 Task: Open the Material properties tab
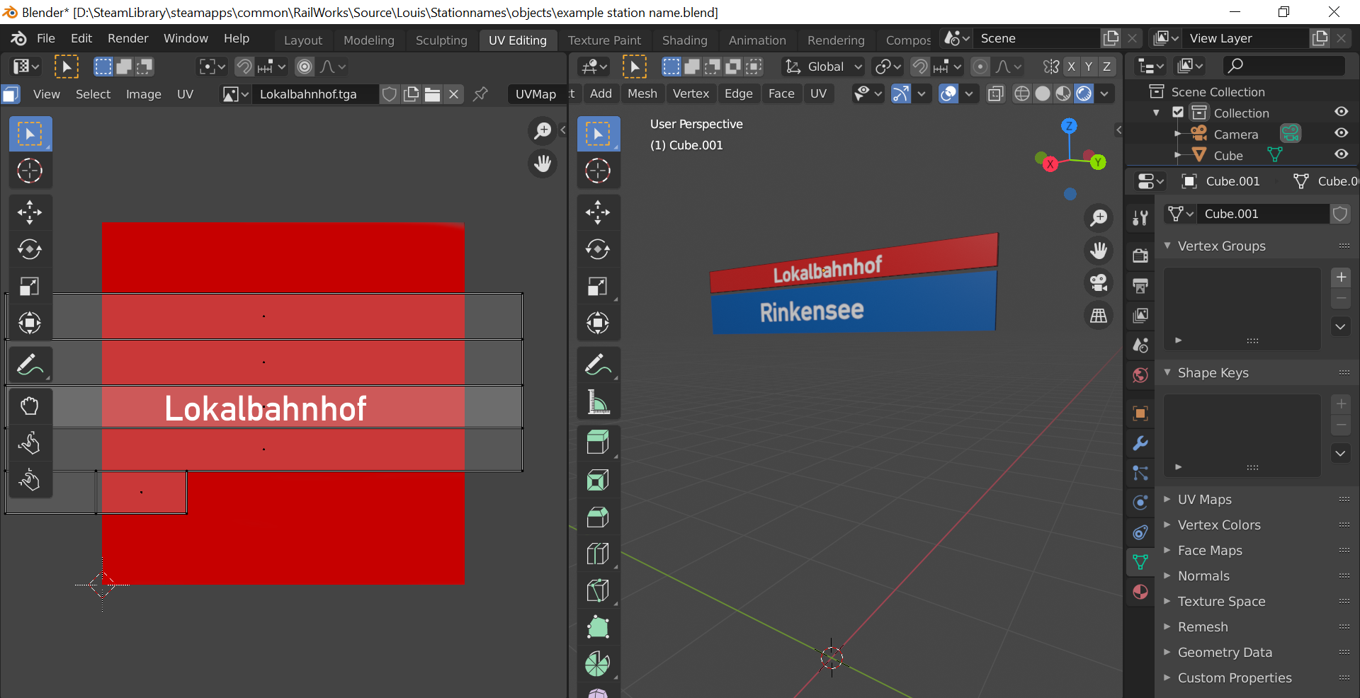1140,592
